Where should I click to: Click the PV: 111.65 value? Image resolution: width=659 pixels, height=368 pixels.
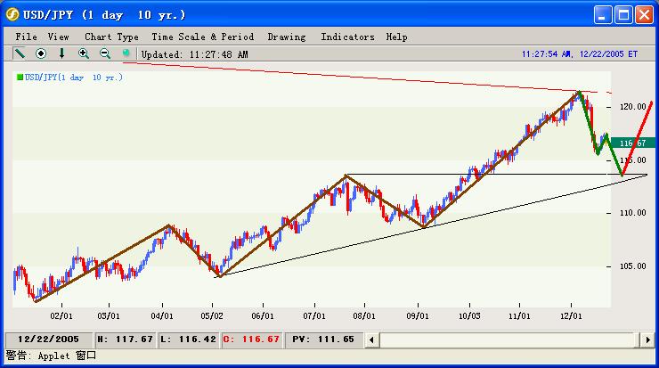[323, 339]
